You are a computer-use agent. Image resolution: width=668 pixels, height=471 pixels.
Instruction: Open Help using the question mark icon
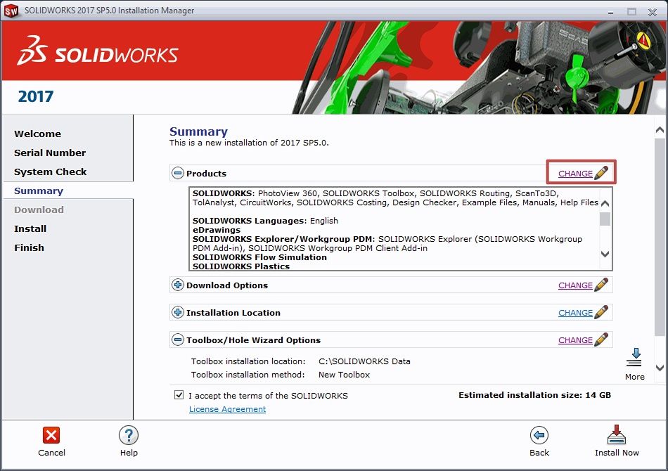pos(128,435)
